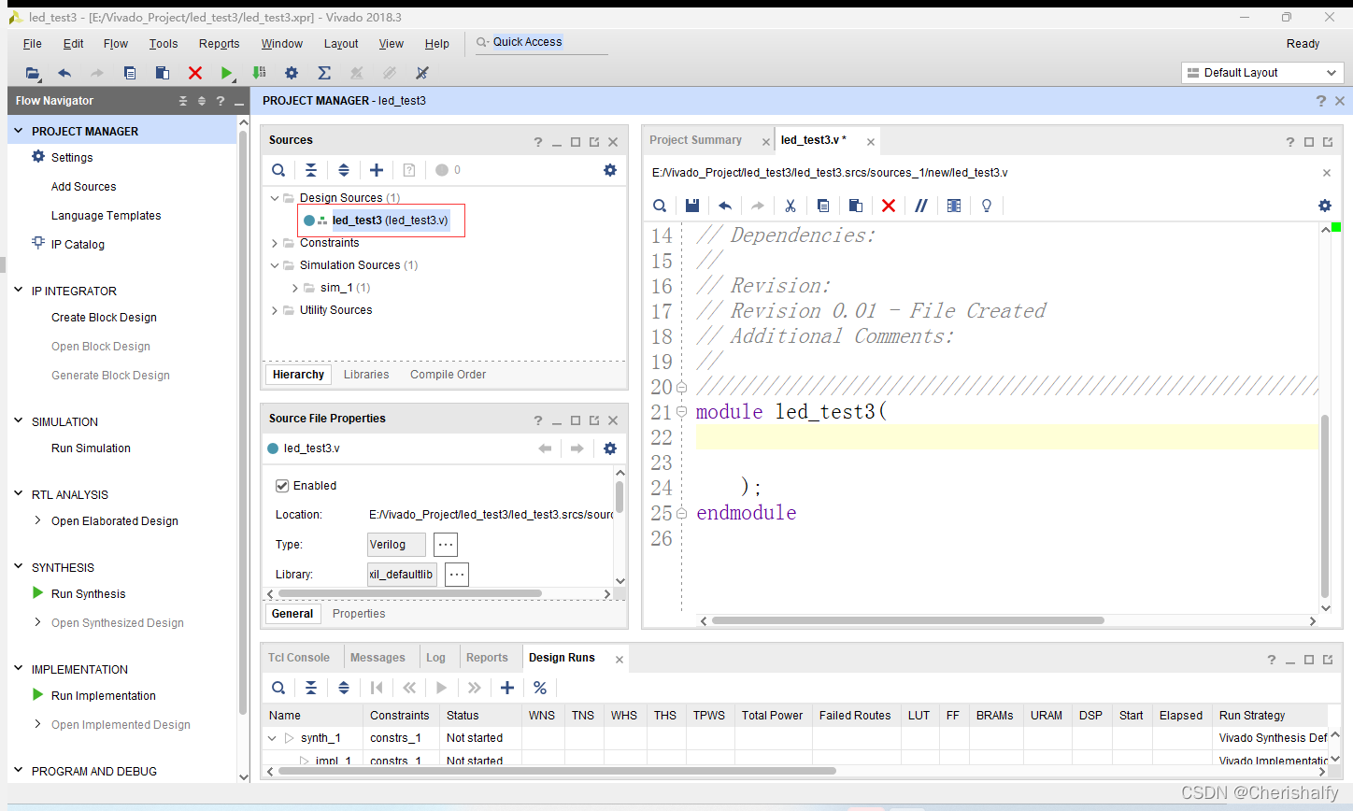
Task: Switch to Compile Order tab in Sources
Action: pos(449,375)
